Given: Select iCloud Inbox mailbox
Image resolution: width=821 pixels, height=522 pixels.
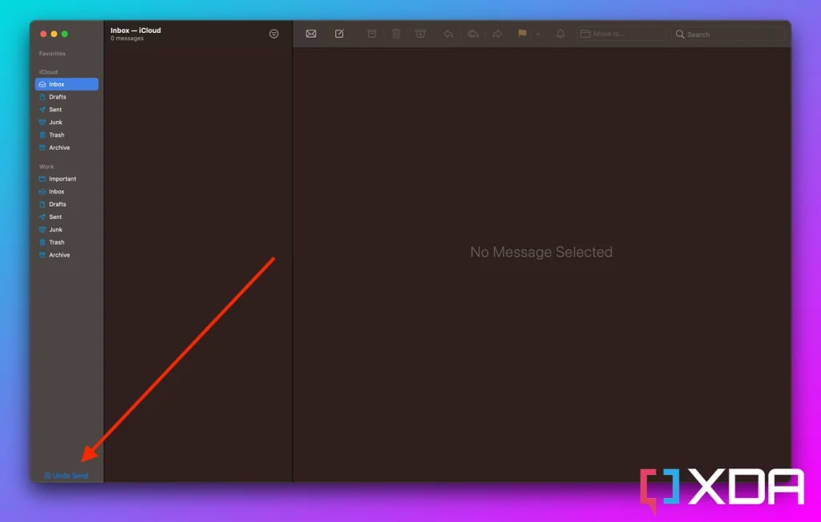Looking at the screenshot, I should (x=67, y=83).
